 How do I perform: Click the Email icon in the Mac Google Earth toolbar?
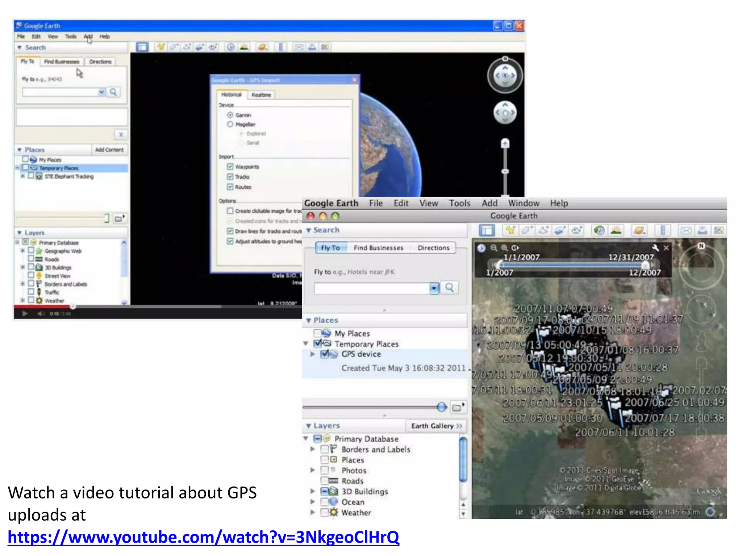tap(686, 230)
